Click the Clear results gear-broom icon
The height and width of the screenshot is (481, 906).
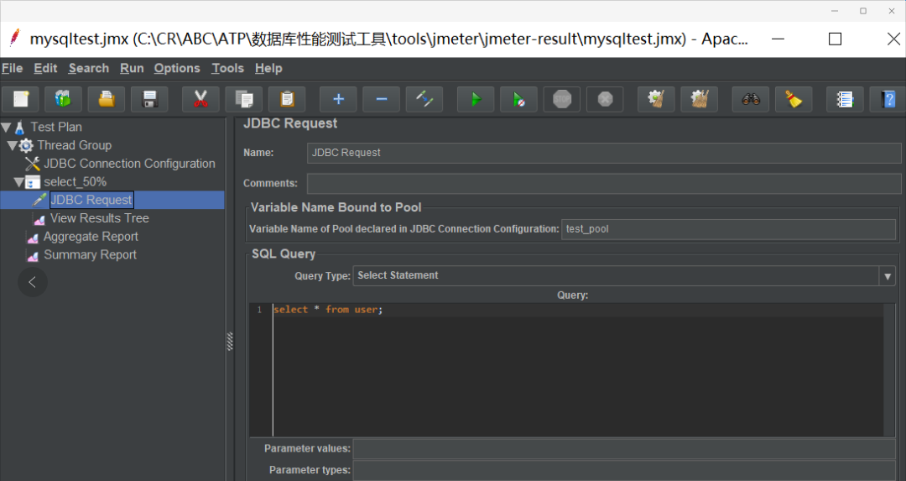tap(656, 99)
